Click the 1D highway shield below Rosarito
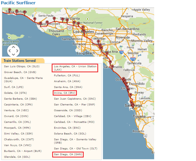The image size is (196, 161). click(145, 136)
